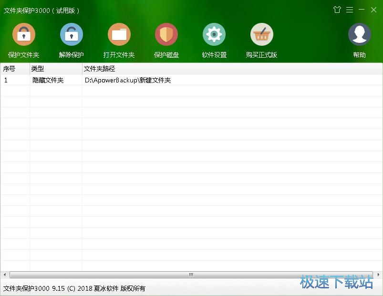Click the 保护文件夹 lock icon
The image size is (383, 296).
coord(24,34)
